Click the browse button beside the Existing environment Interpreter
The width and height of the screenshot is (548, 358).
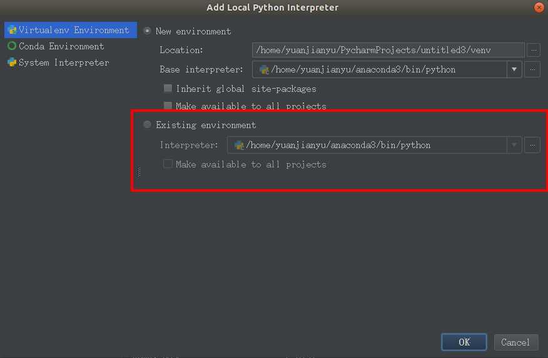532,145
